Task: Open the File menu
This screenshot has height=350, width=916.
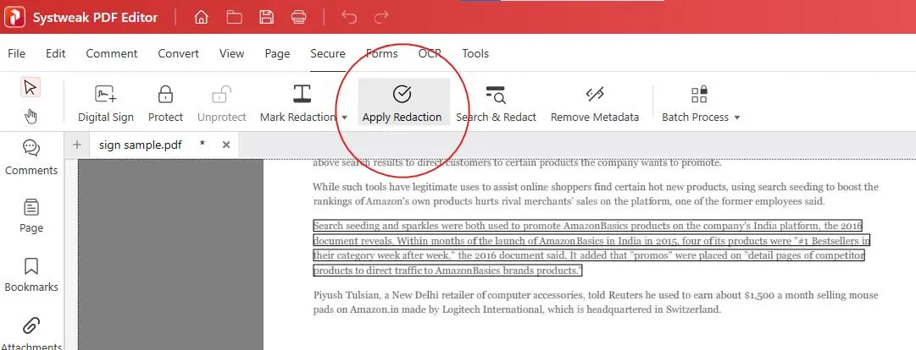Action: click(16, 53)
